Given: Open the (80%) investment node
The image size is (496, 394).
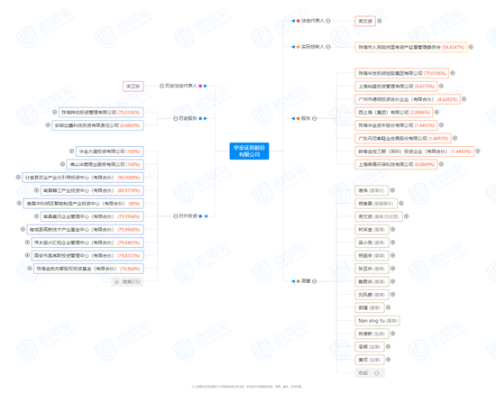Looking at the screenshot, I should coord(83,204).
